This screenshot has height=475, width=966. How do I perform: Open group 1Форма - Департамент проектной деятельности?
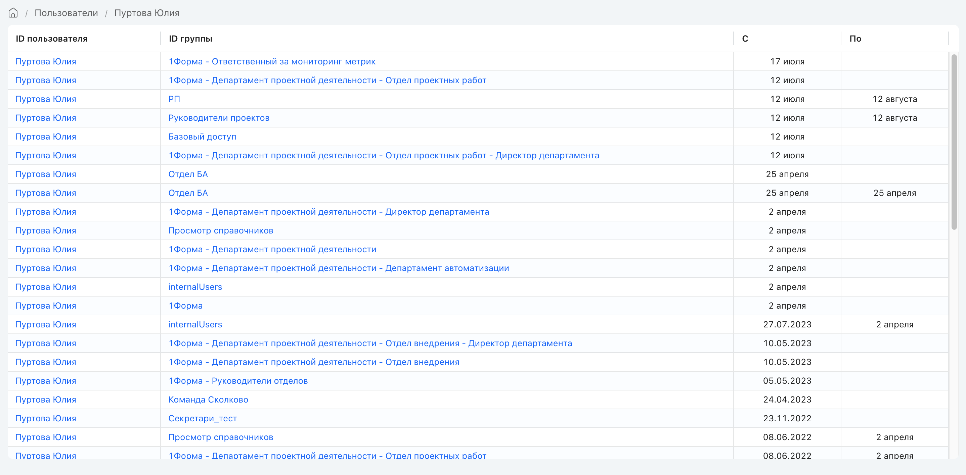272,249
